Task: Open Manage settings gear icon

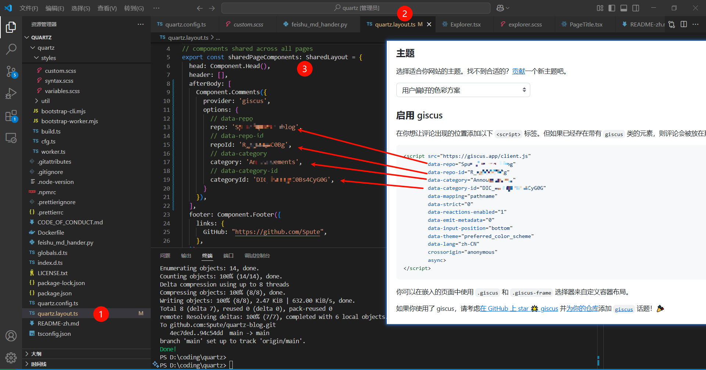Action: point(11,357)
